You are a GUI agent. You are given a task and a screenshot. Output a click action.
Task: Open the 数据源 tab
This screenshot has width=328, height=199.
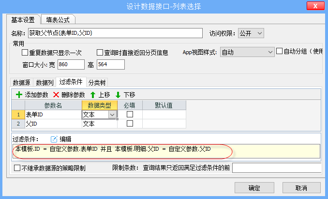click(x=22, y=83)
